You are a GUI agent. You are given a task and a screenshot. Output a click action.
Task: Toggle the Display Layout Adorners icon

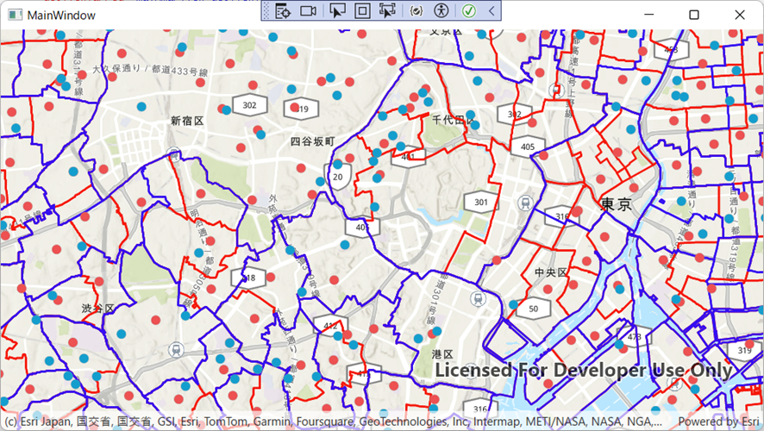[x=362, y=10]
